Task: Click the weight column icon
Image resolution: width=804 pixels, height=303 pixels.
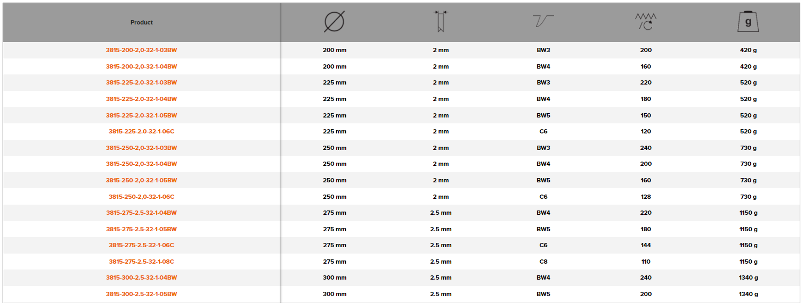Action: coord(748,22)
